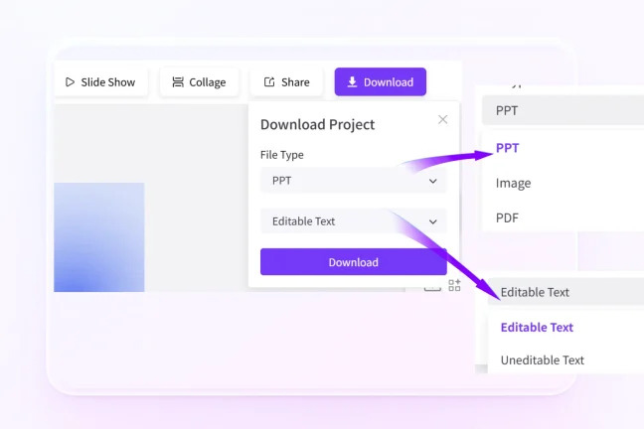Viewport: 644px width, 429px height.
Task: Click the Collage text label
Action: click(x=208, y=82)
